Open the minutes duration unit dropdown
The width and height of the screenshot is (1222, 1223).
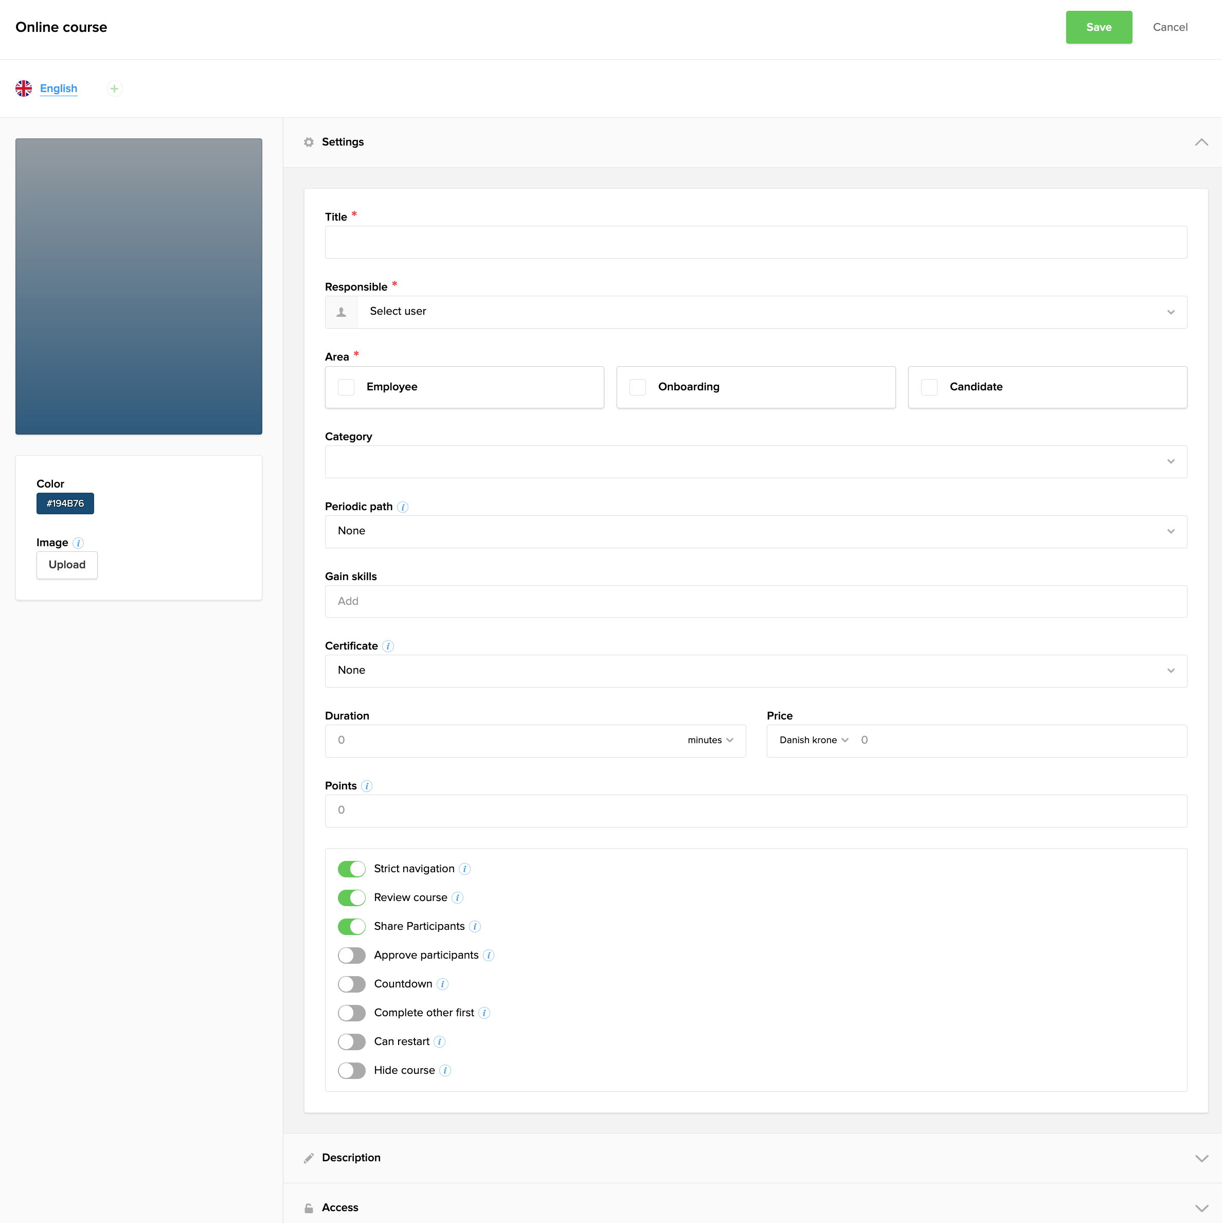[710, 740]
